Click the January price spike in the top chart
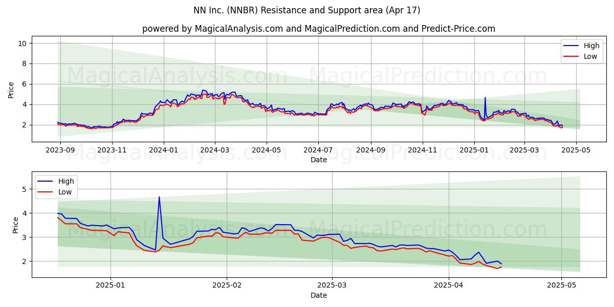This screenshot has width=614, height=307. coord(485,98)
